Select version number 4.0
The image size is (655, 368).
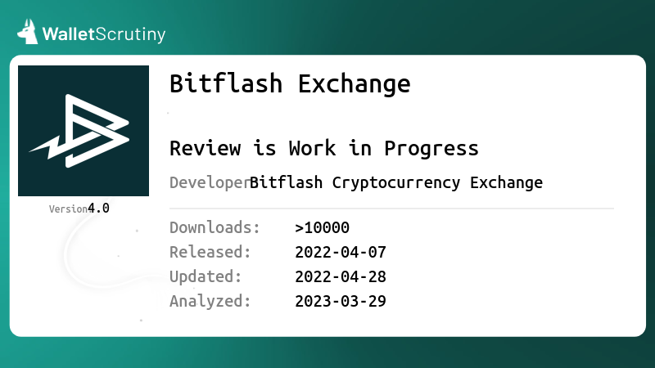[x=98, y=209]
